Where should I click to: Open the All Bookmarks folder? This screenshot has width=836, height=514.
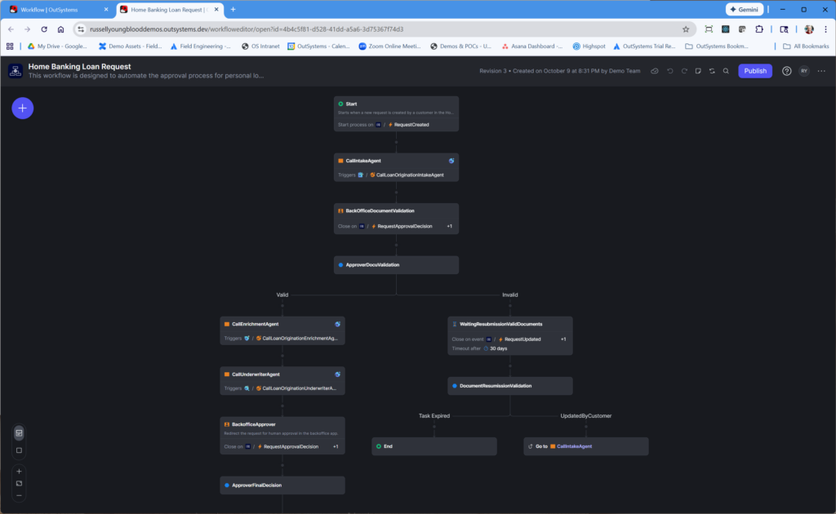point(807,47)
